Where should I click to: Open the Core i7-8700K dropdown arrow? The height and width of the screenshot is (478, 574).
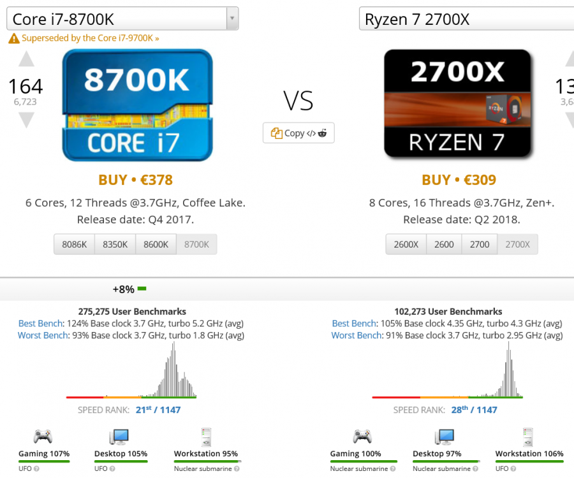(x=232, y=18)
